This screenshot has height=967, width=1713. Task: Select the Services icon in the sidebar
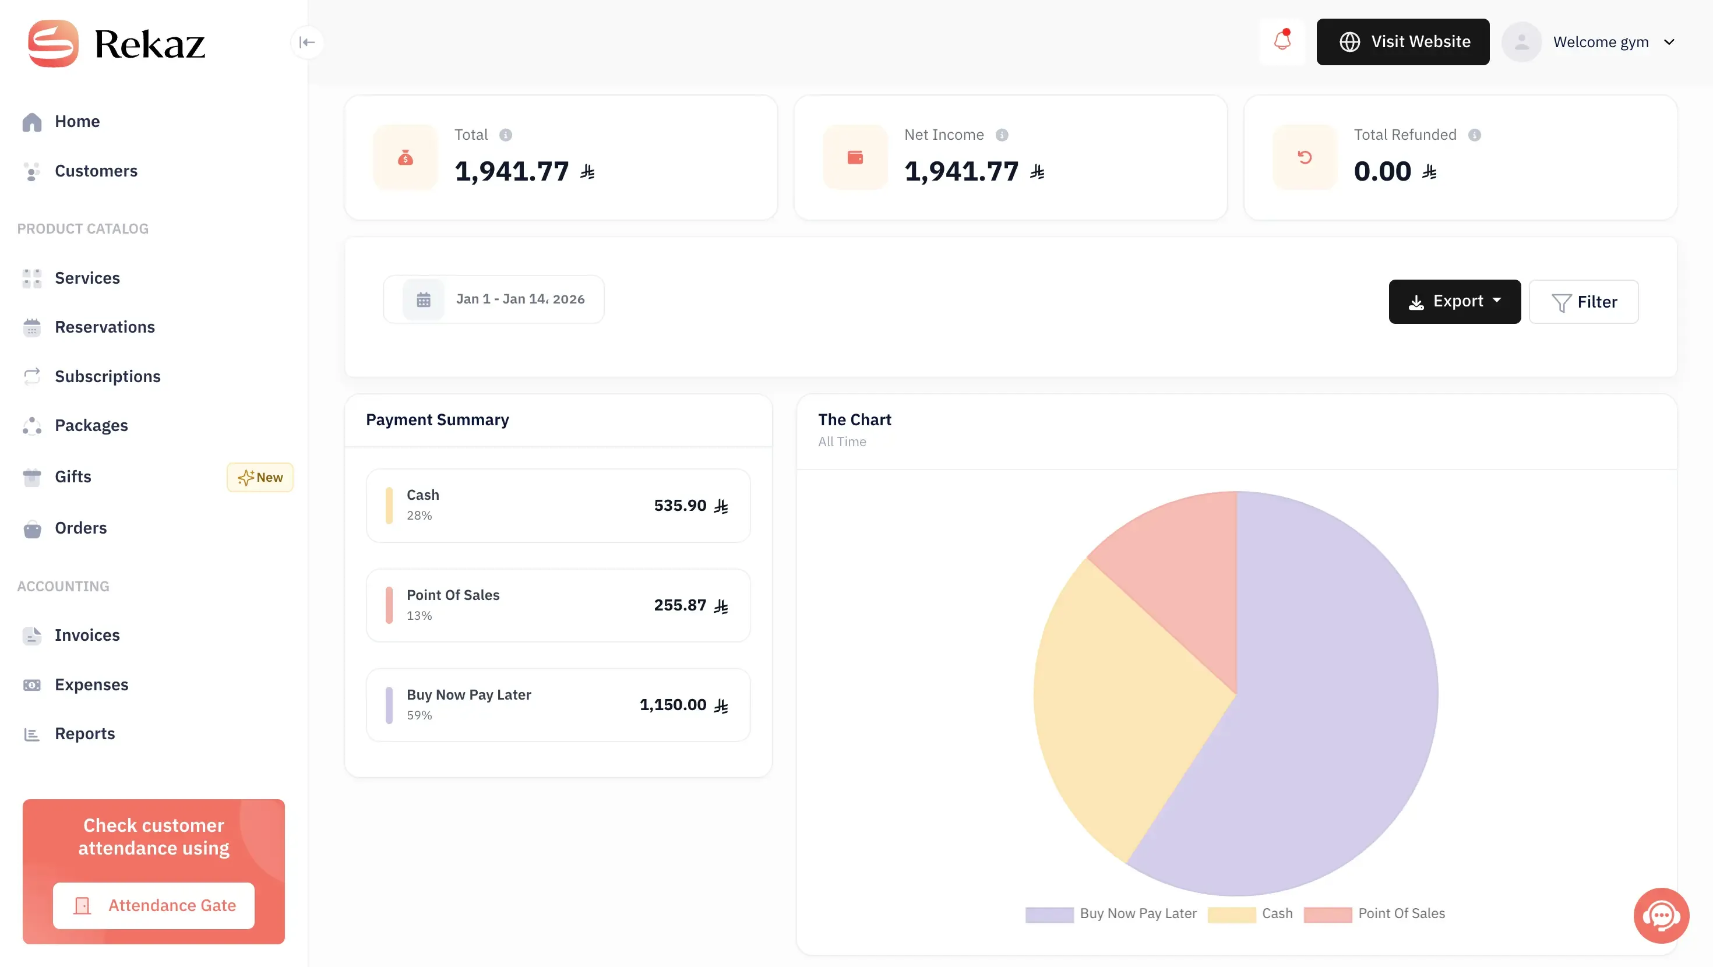pos(32,278)
